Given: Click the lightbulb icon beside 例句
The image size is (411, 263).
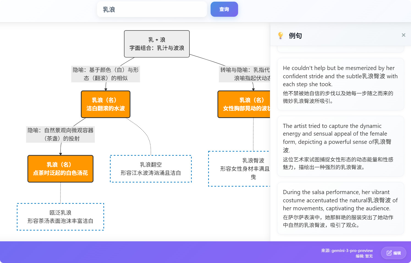Looking at the screenshot, I should pyautogui.click(x=280, y=35).
